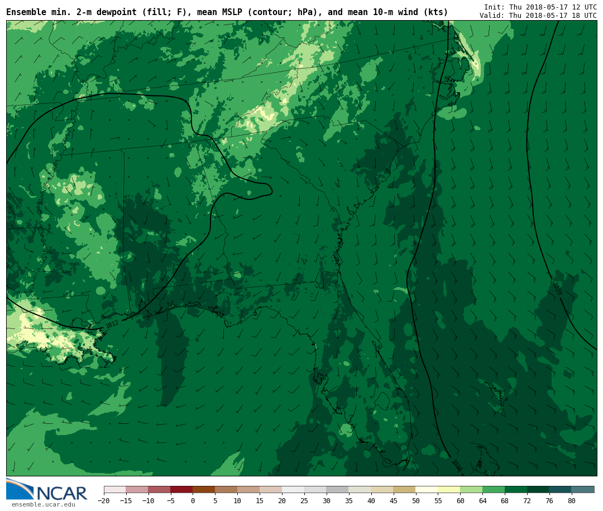Open the ensemble.ucar.edu link text
The image size is (603, 511).
coord(44,504)
